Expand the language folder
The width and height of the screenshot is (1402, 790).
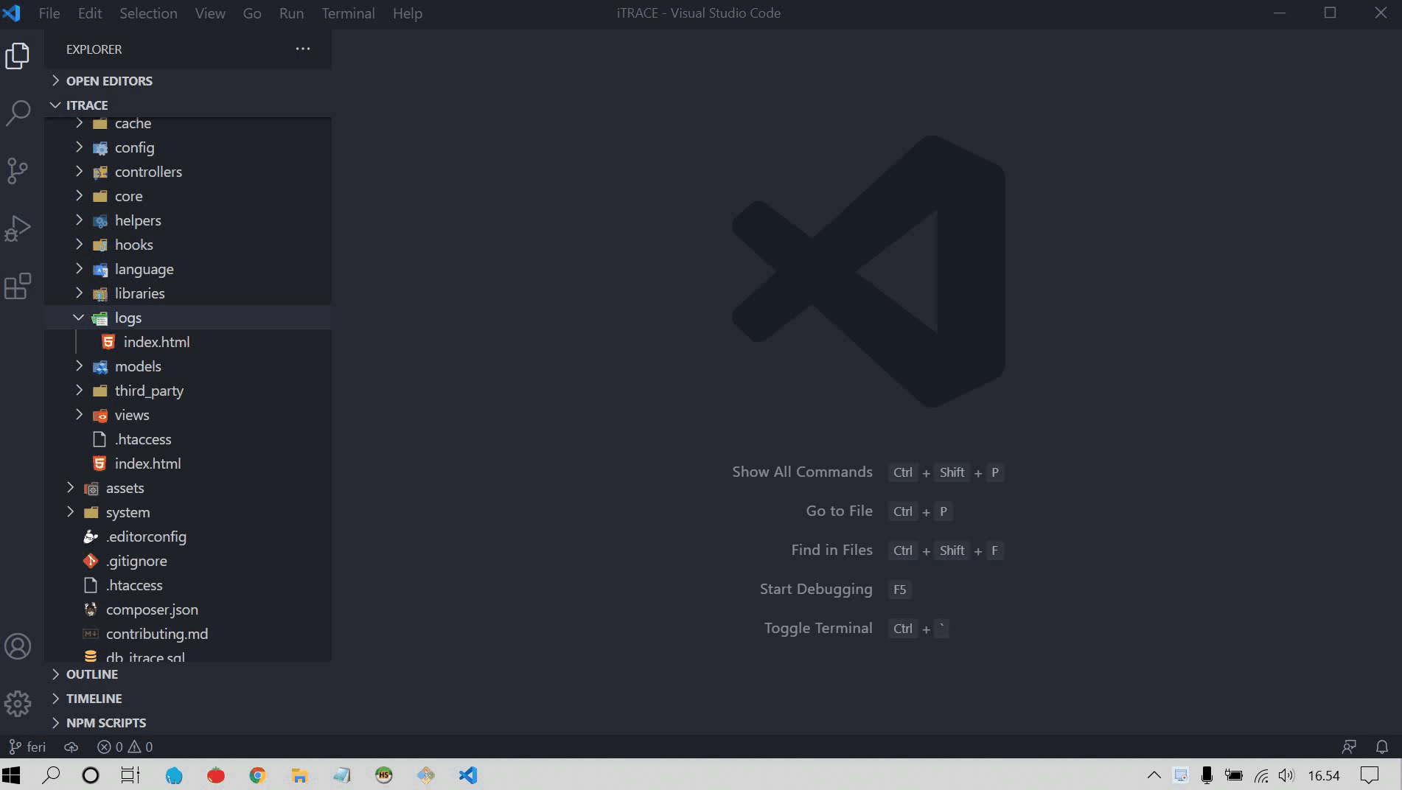pyautogui.click(x=188, y=269)
